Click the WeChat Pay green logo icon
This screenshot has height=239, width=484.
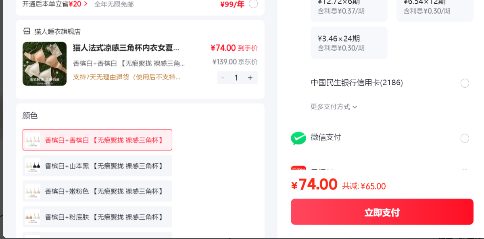tap(298, 138)
